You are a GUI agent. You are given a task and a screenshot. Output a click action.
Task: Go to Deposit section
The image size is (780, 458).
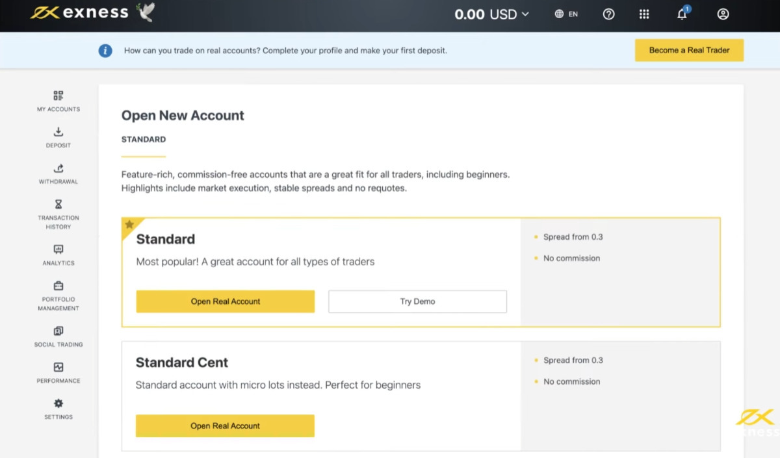[x=58, y=138]
